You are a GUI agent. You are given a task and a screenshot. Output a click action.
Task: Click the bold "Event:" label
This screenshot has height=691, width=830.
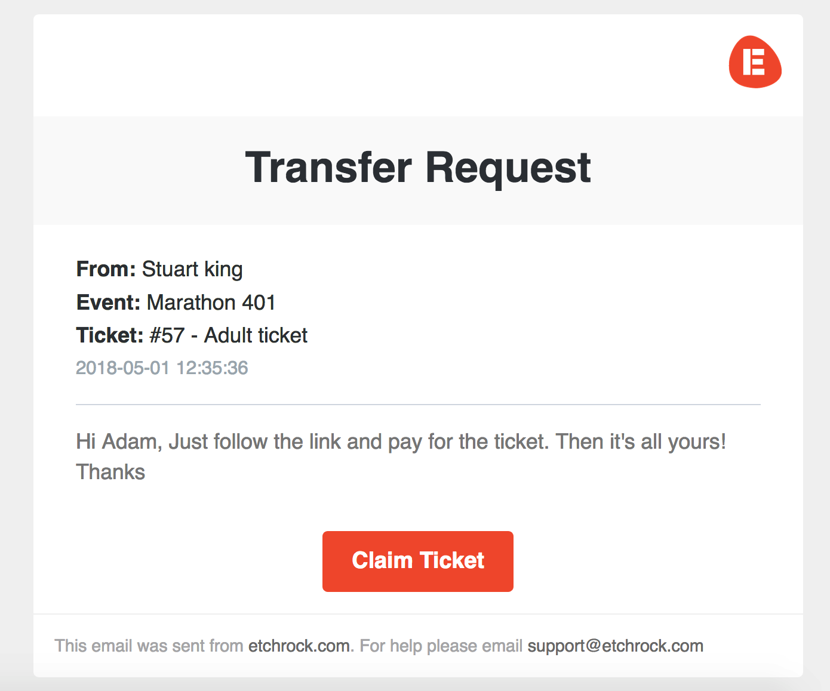coord(108,303)
